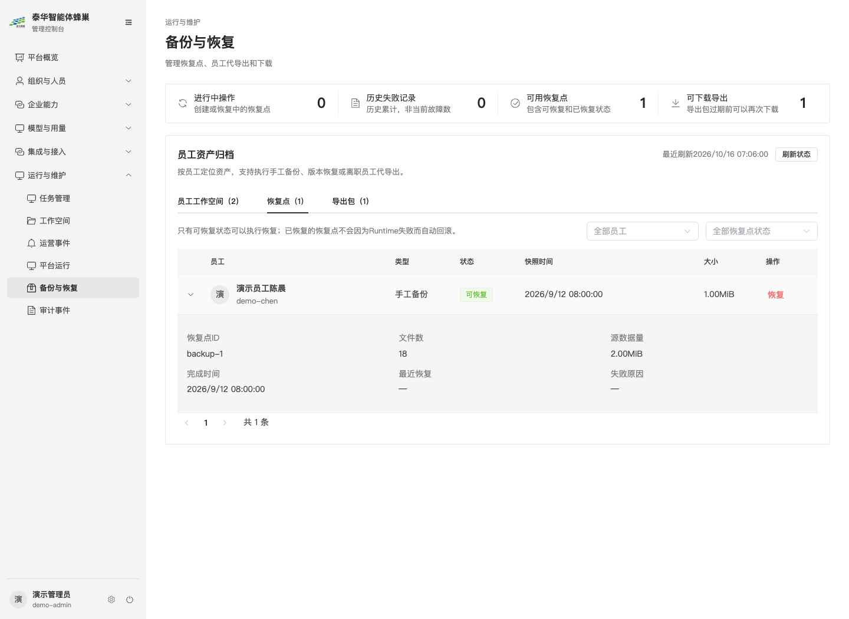Screen dimensions: 849x619
Task: Open 任务管理 from the sidebar
Action: click(73, 198)
